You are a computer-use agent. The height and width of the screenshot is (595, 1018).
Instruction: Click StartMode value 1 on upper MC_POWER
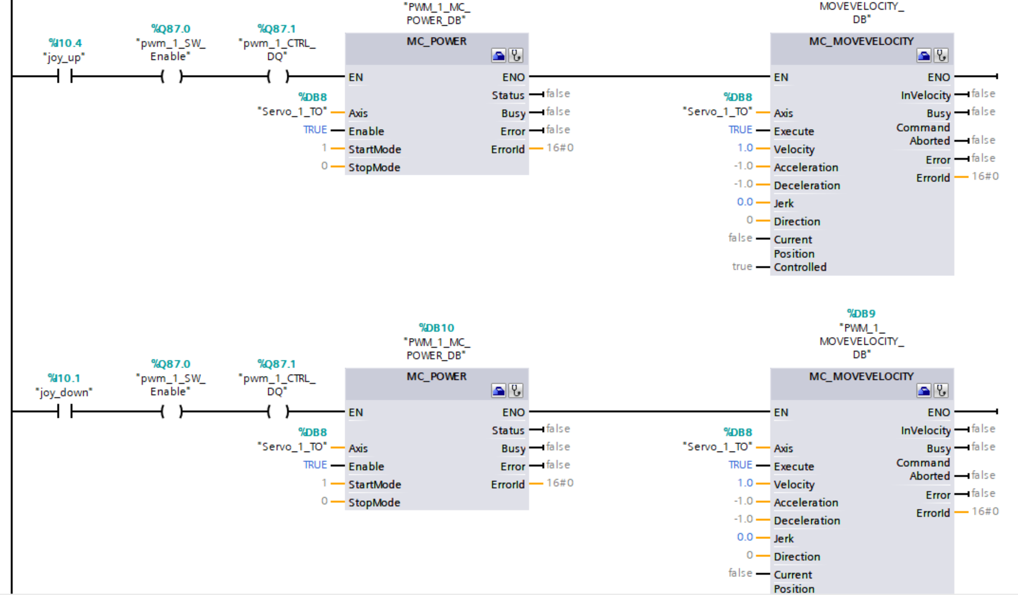tap(324, 148)
